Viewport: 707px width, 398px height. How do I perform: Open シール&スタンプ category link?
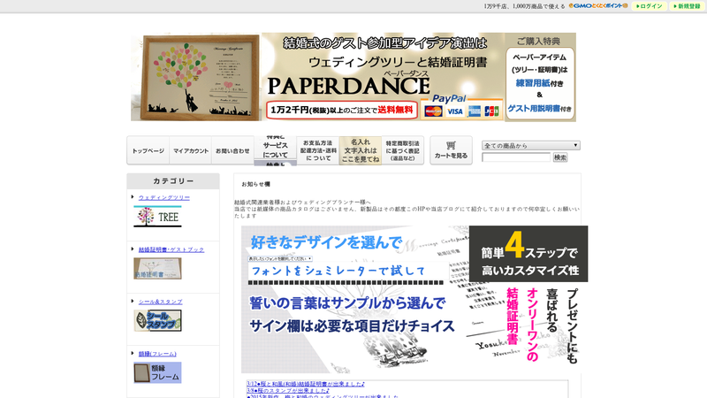pos(161,302)
